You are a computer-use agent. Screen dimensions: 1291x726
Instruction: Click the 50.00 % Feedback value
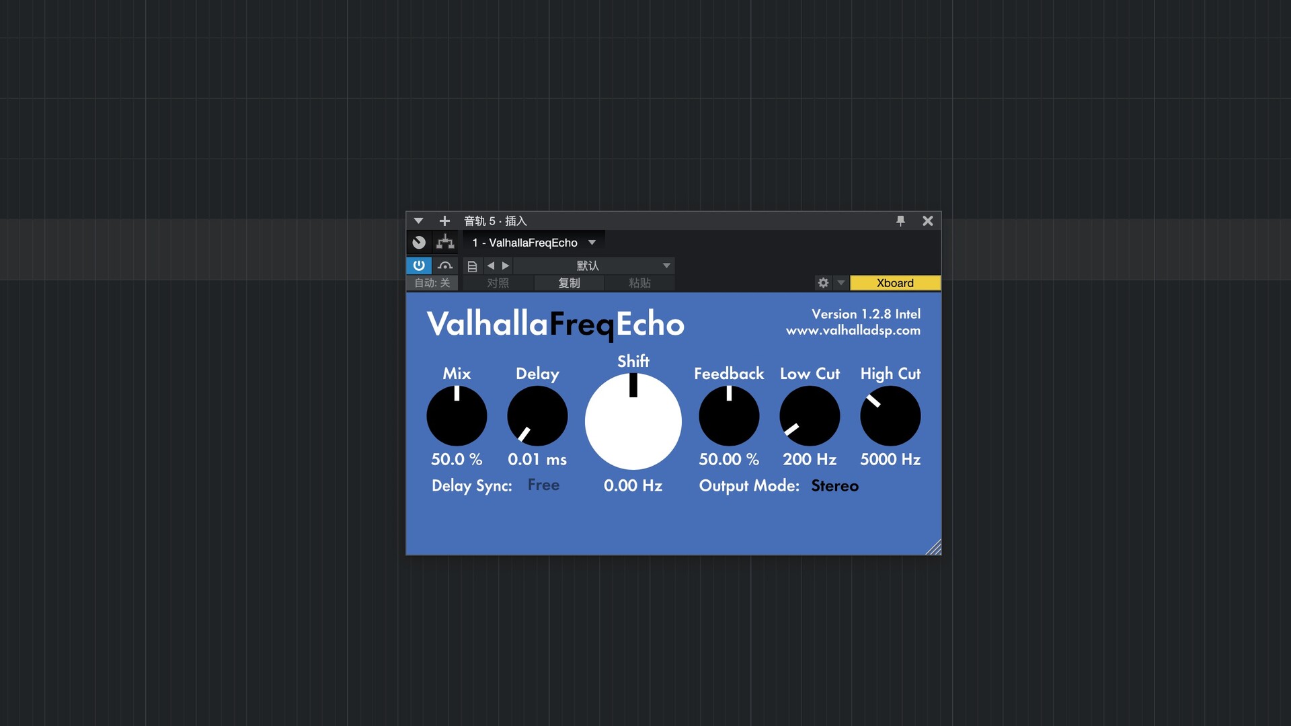[x=729, y=459]
